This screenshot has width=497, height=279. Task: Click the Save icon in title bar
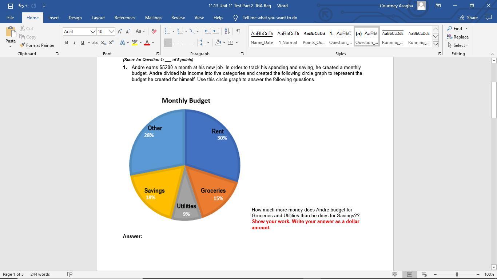click(10, 6)
